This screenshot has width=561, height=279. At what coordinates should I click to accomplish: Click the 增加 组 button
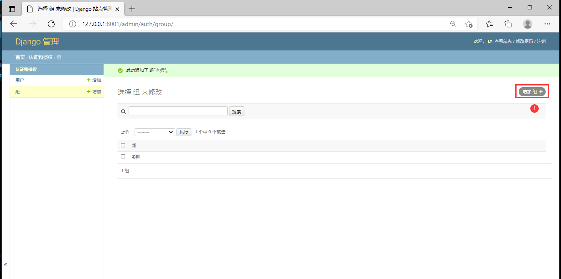pyautogui.click(x=532, y=91)
